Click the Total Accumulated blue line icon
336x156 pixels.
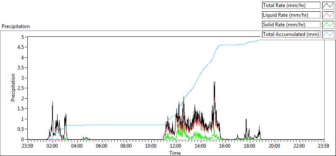tap(328, 34)
